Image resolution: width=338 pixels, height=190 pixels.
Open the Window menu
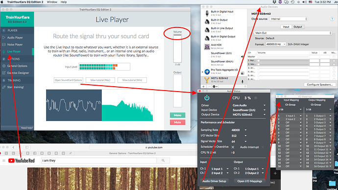(52, 2)
